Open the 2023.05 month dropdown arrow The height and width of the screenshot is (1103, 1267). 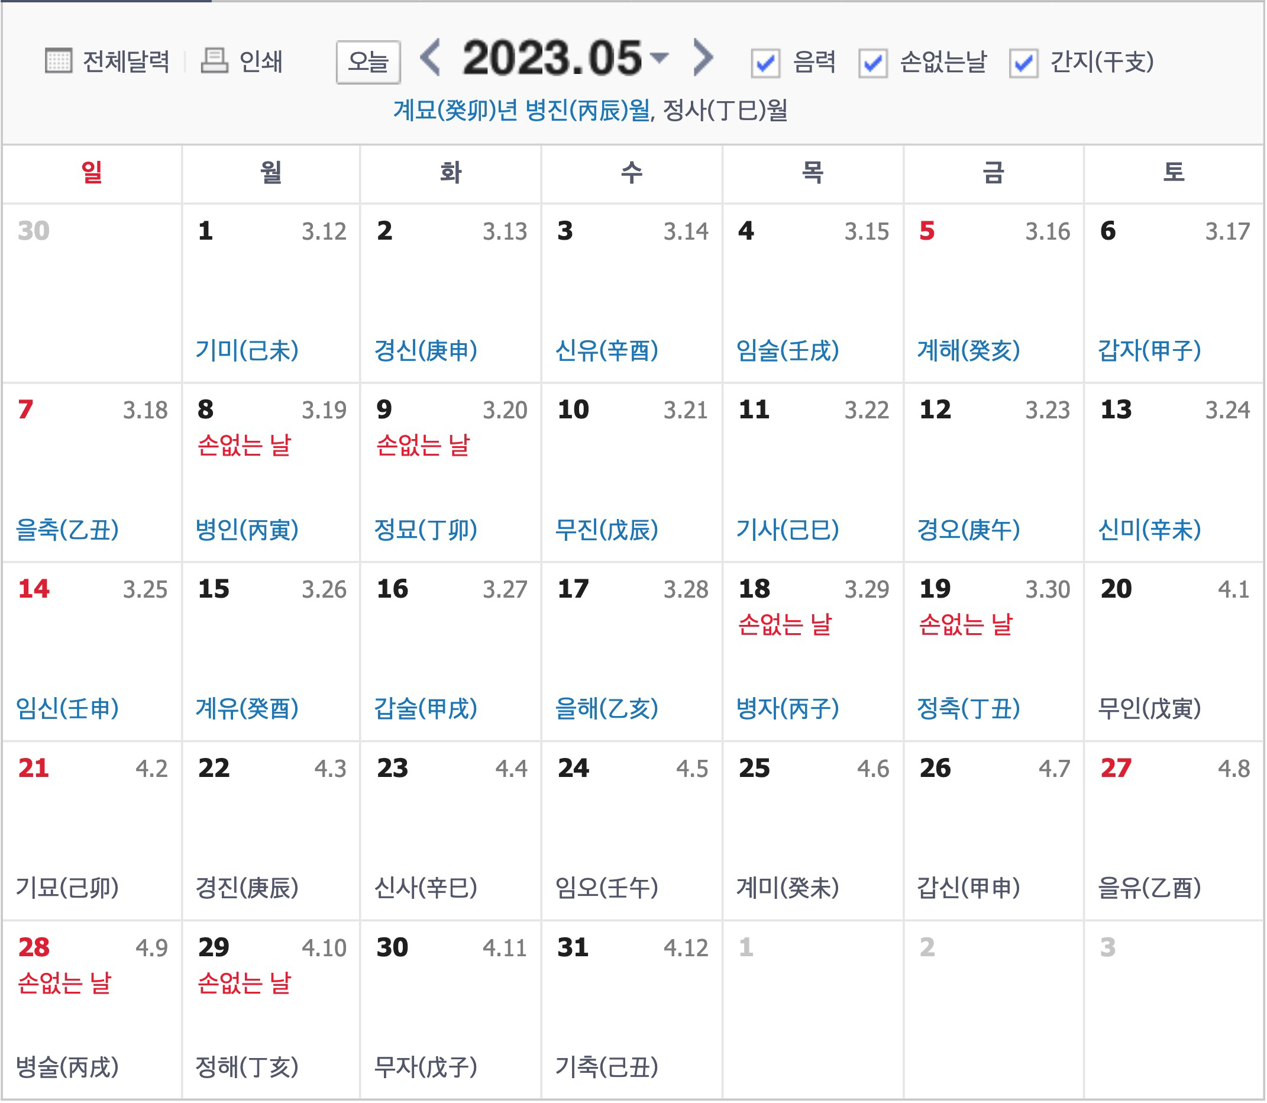[x=659, y=57]
